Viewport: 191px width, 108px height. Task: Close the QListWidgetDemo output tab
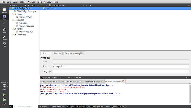pyautogui.click(x=123, y=81)
